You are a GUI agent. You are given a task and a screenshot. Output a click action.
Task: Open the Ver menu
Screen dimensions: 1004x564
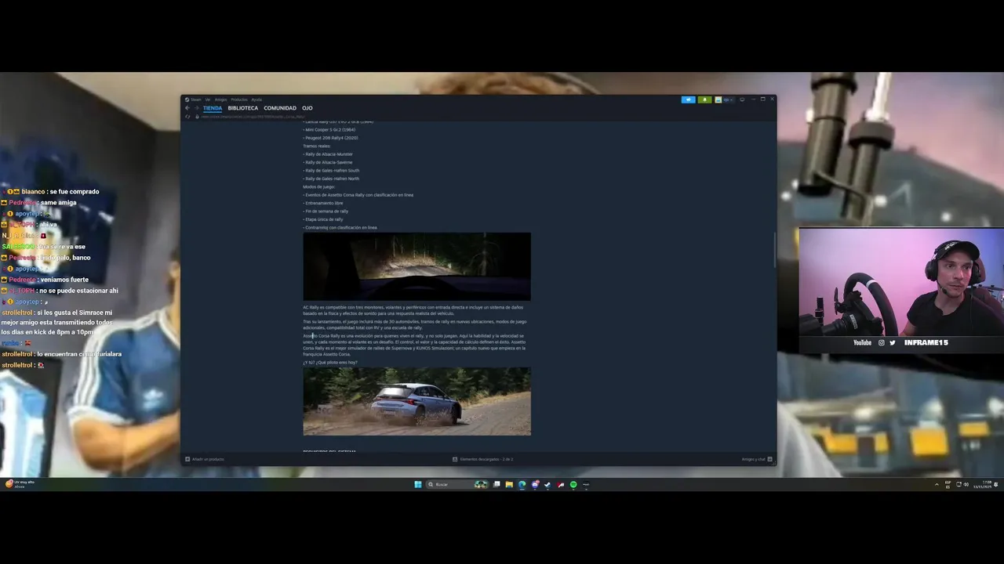(208, 99)
